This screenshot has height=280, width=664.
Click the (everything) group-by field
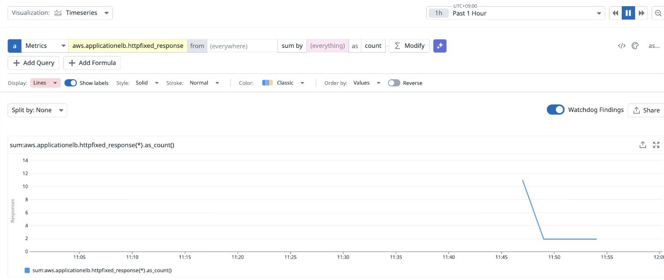[328, 46]
